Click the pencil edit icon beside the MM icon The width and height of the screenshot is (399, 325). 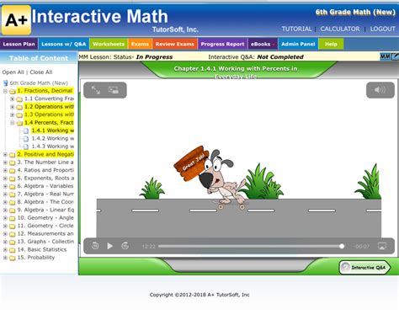395,56
